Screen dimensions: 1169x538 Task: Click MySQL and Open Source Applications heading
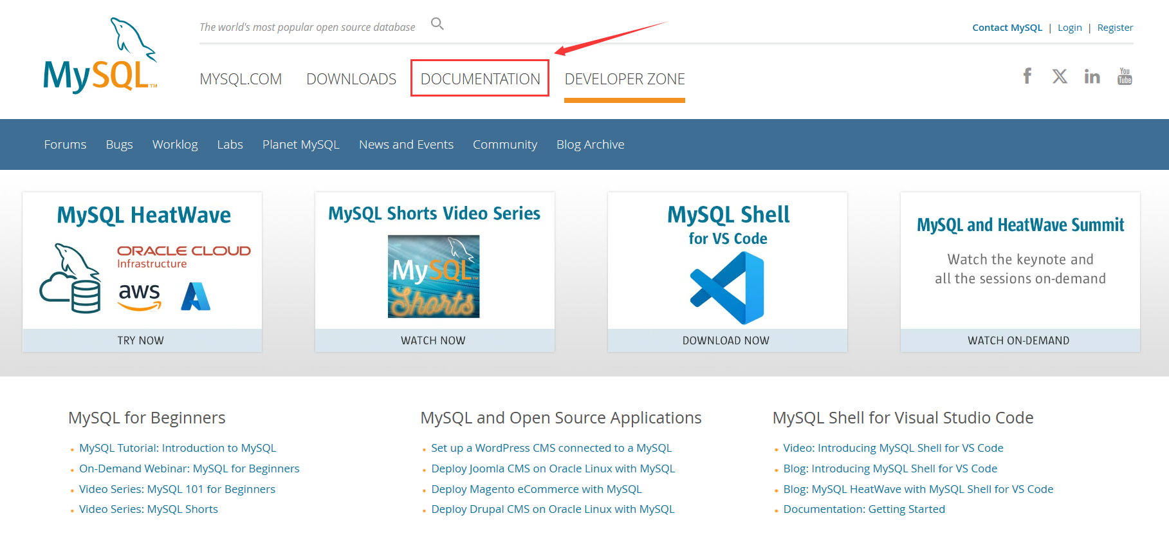click(561, 418)
